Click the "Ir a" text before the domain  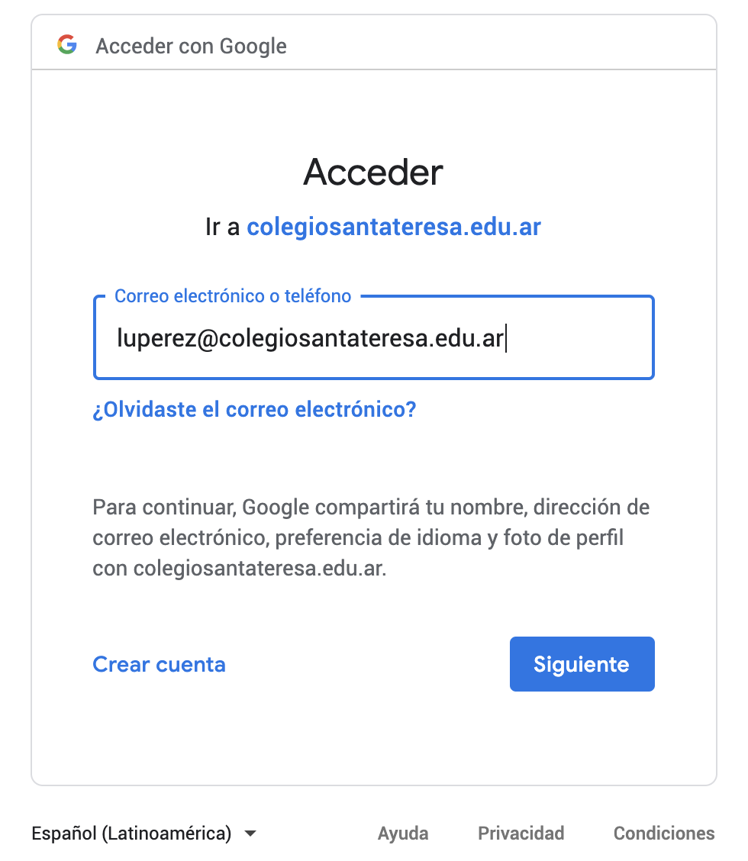click(223, 227)
